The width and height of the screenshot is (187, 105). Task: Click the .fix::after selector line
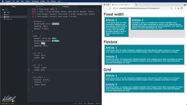pos(38,77)
